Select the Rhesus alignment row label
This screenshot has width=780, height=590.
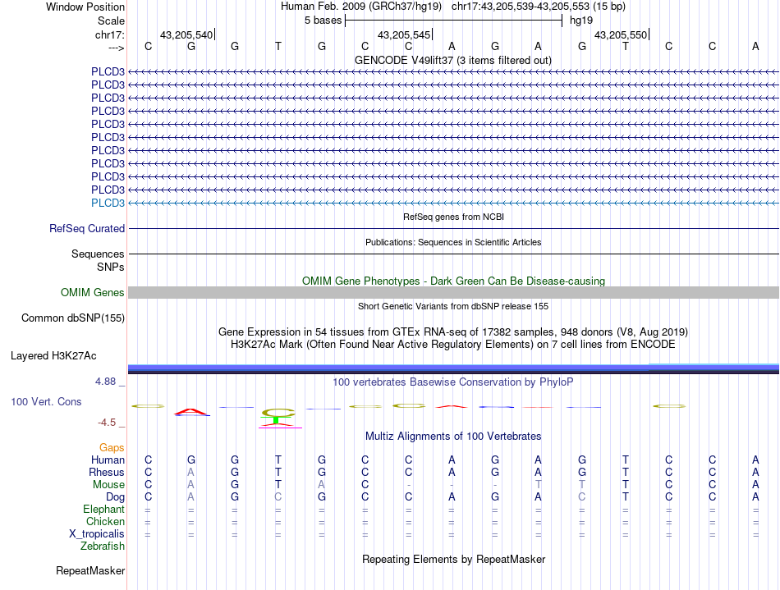(107, 472)
